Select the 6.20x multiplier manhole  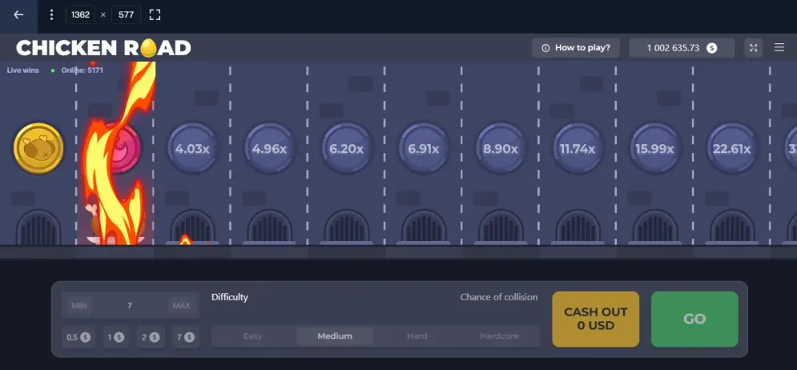[x=346, y=149]
